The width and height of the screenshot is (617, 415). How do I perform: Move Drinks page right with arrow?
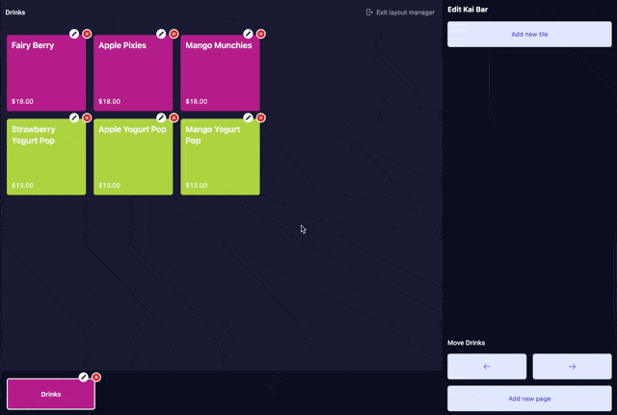pos(572,367)
